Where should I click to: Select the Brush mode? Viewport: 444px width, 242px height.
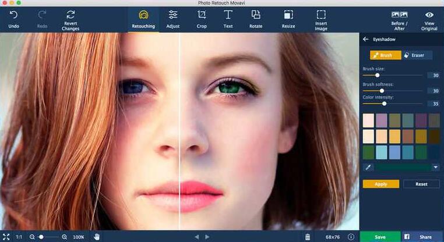tap(385, 55)
